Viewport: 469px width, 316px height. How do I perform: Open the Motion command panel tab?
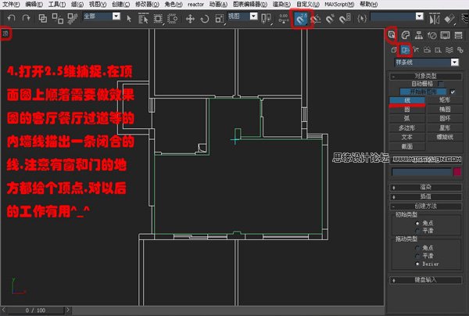coord(432,35)
